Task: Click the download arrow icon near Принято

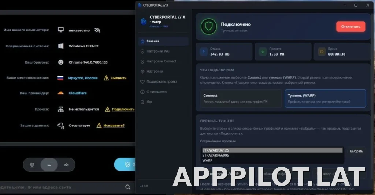Action: point(263,51)
